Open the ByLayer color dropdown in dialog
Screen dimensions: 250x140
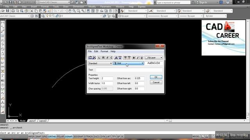click(154, 58)
